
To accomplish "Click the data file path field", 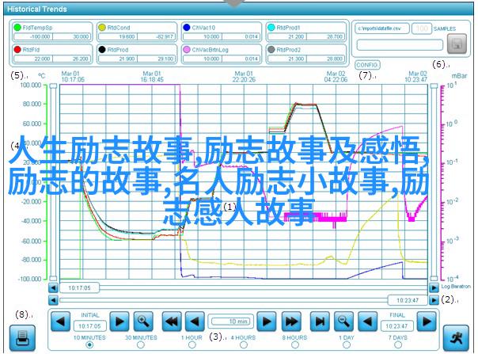I will click(x=381, y=29).
